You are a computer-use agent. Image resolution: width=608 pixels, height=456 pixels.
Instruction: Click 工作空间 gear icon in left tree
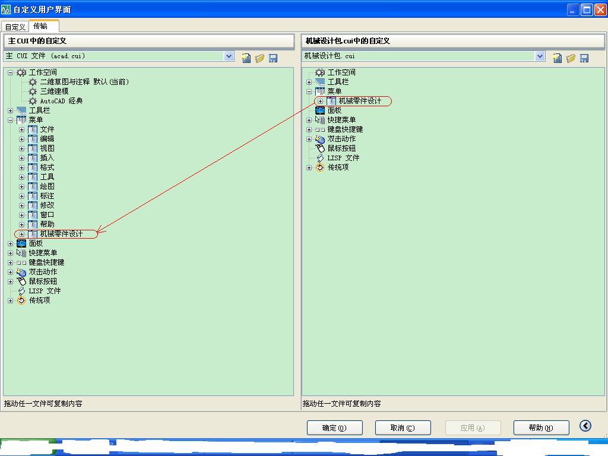[21, 72]
